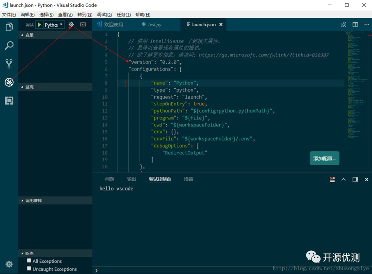
Task: Open the 编辑(E) menu
Action: coord(28,15)
